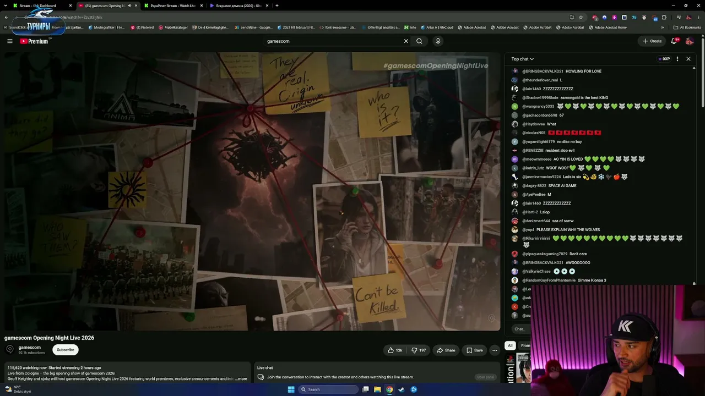Go to YouTube Premium home logo
Screen dimensions: 705x396
[x=34, y=41]
